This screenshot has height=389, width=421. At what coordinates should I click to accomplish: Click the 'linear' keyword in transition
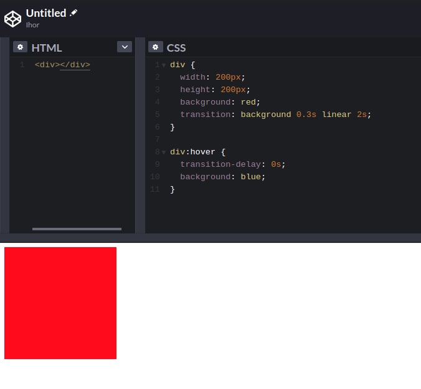(337, 115)
